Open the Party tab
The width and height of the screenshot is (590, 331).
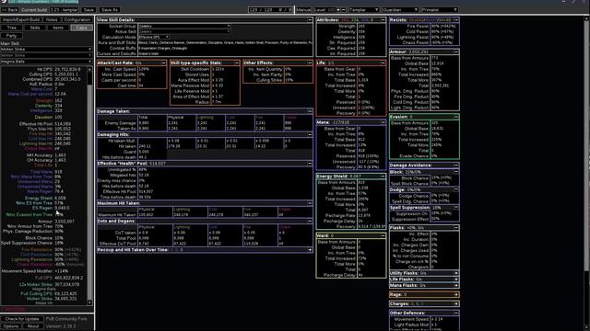tap(11, 36)
